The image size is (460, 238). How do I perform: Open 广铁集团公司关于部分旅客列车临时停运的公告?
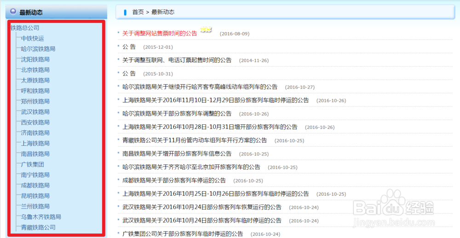(x=183, y=234)
